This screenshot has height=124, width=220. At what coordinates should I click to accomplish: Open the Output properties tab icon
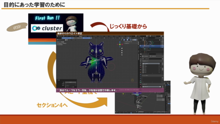(141, 61)
